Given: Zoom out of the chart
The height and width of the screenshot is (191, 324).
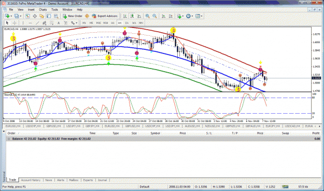Looking at the screenshot, I should point(154,16).
